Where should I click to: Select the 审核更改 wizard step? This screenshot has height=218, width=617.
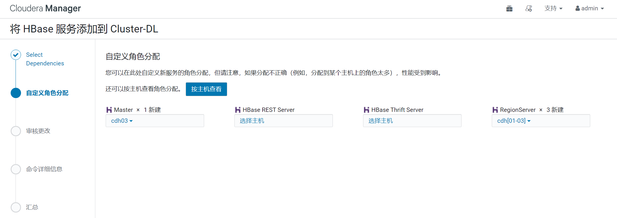click(x=38, y=131)
